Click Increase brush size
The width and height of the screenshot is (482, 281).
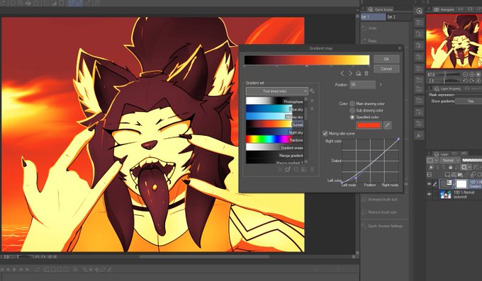[383, 200]
